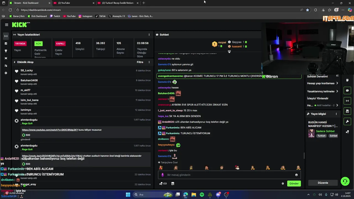Click the microphone icon in message box
This screenshot has height=199, width=354.
(163, 175)
